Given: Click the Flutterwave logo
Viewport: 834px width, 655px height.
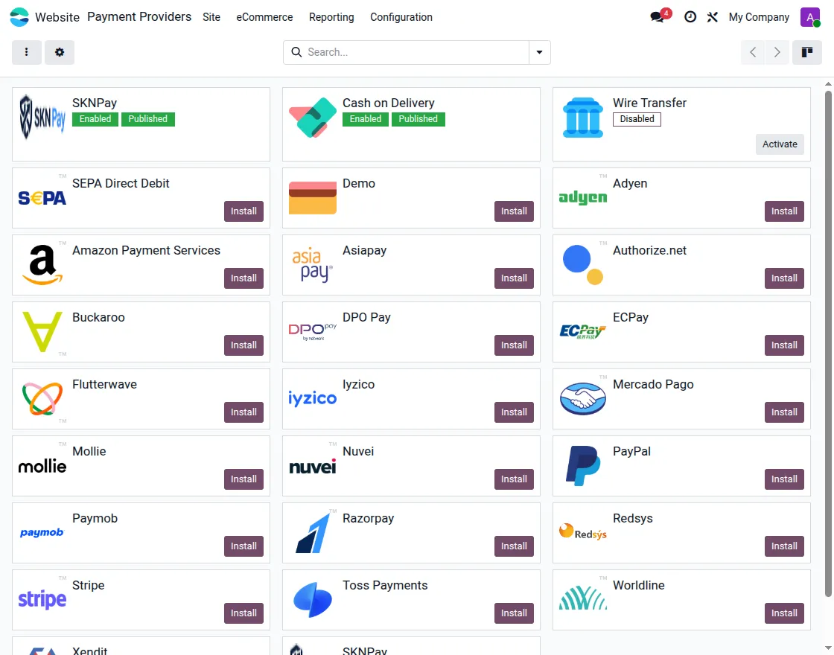Looking at the screenshot, I should click(x=42, y=399).
